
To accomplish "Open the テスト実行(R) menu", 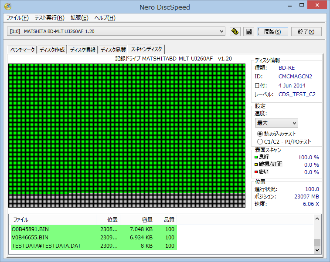I will point(49,18).
